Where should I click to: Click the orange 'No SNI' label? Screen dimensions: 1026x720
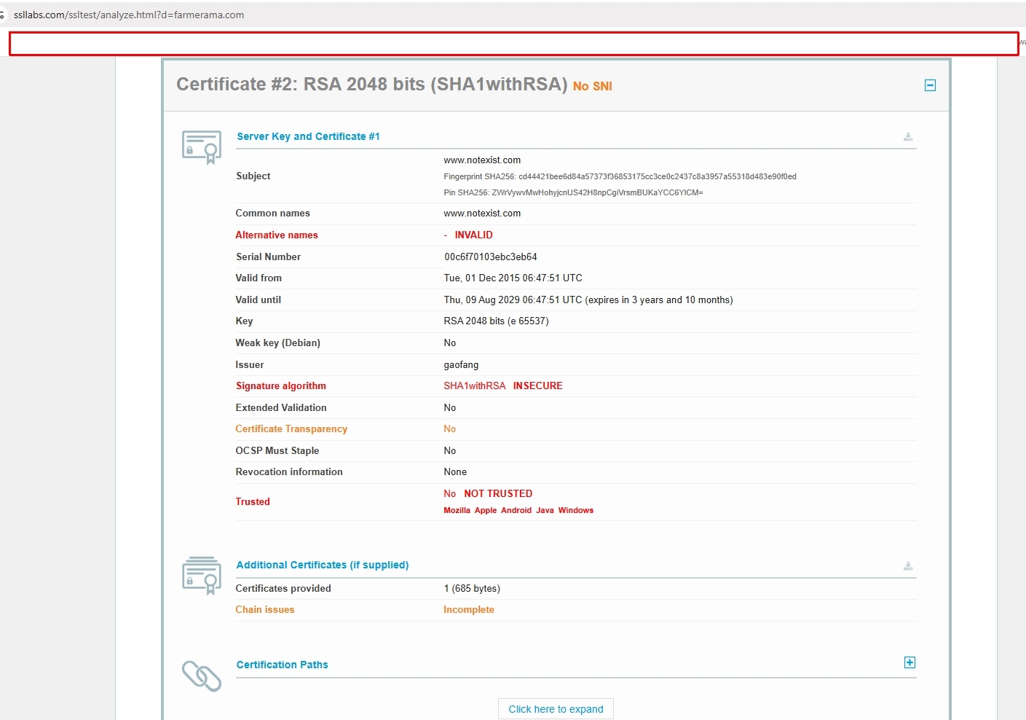click(x=592, y=87)
